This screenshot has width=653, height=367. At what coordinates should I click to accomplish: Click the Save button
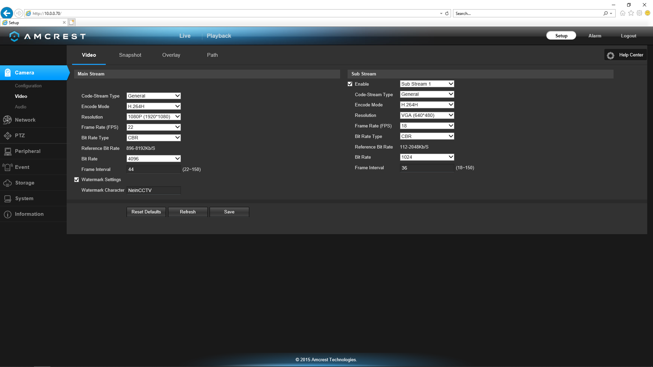[229, 212]
